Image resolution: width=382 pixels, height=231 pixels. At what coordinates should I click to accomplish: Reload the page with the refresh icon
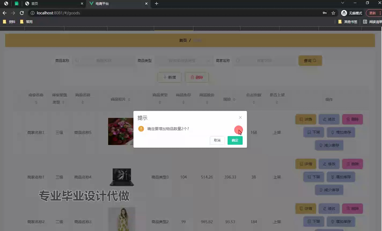22,13
